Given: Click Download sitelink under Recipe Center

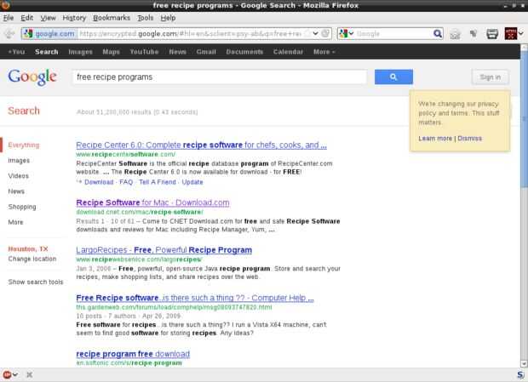Looking at the screenshot, I should pyautogui.click(x=99, y=182).
